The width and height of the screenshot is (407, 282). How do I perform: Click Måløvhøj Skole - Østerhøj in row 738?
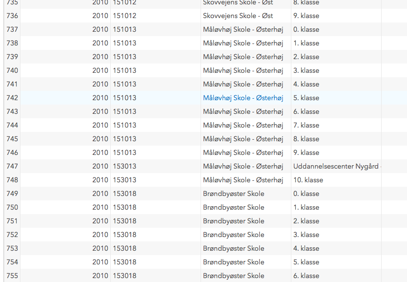tap(243, 43)
